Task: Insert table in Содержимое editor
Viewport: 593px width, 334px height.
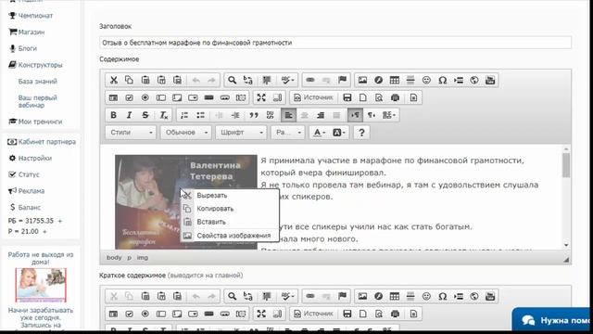Action: [x=395, y=80]
